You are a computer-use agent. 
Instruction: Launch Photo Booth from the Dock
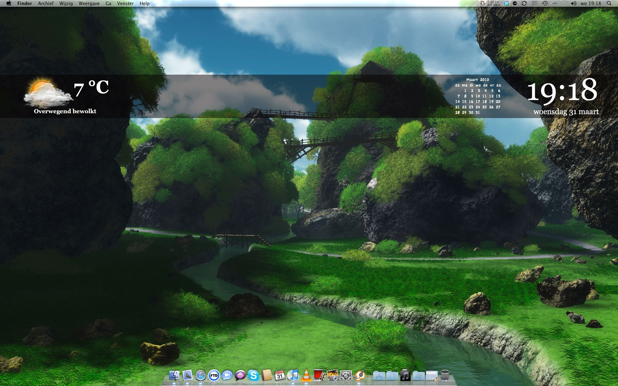coord(319,375)
